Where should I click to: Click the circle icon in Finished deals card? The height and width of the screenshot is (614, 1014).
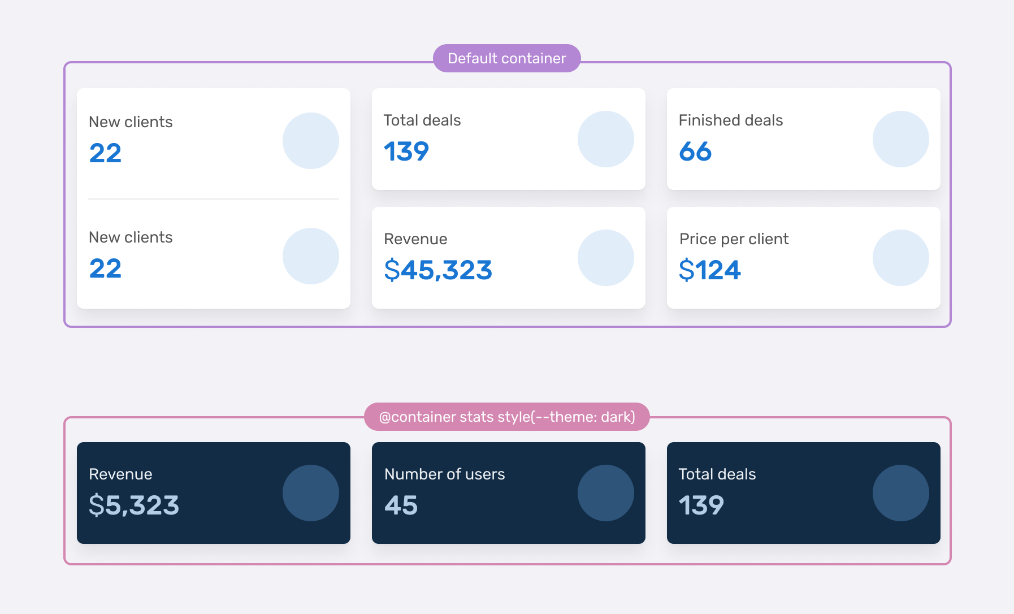900,139
